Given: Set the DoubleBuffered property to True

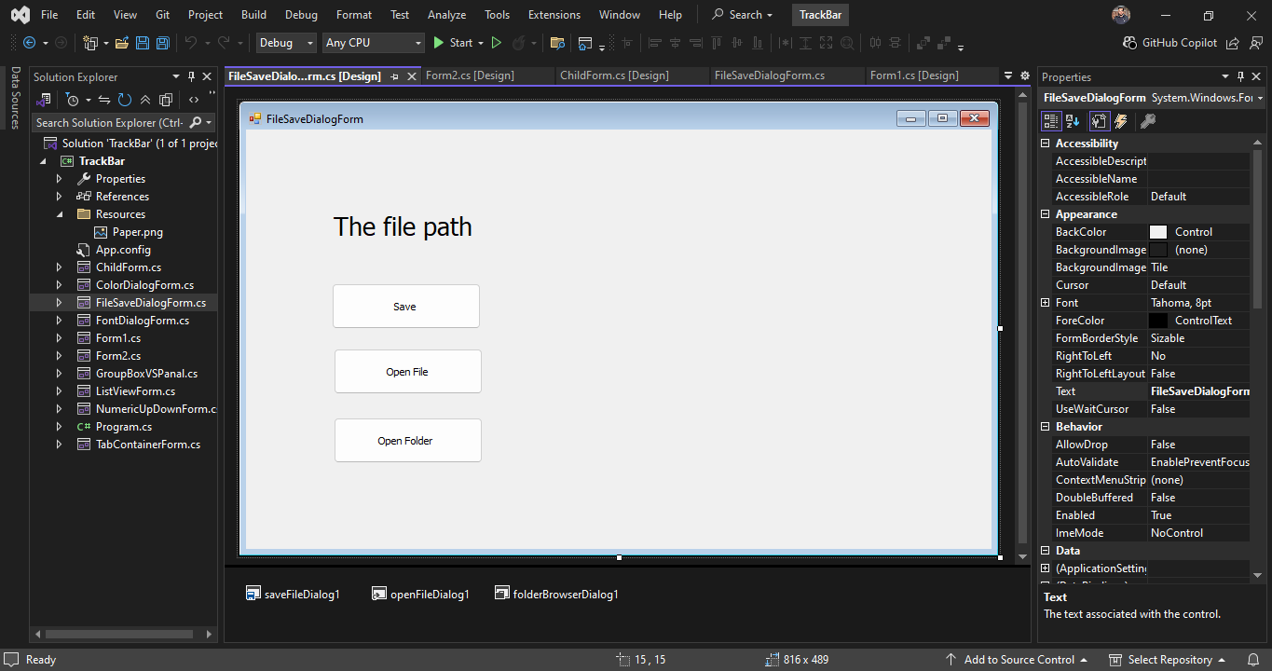Looking at the screenshot, I should tap(1198, 497).
